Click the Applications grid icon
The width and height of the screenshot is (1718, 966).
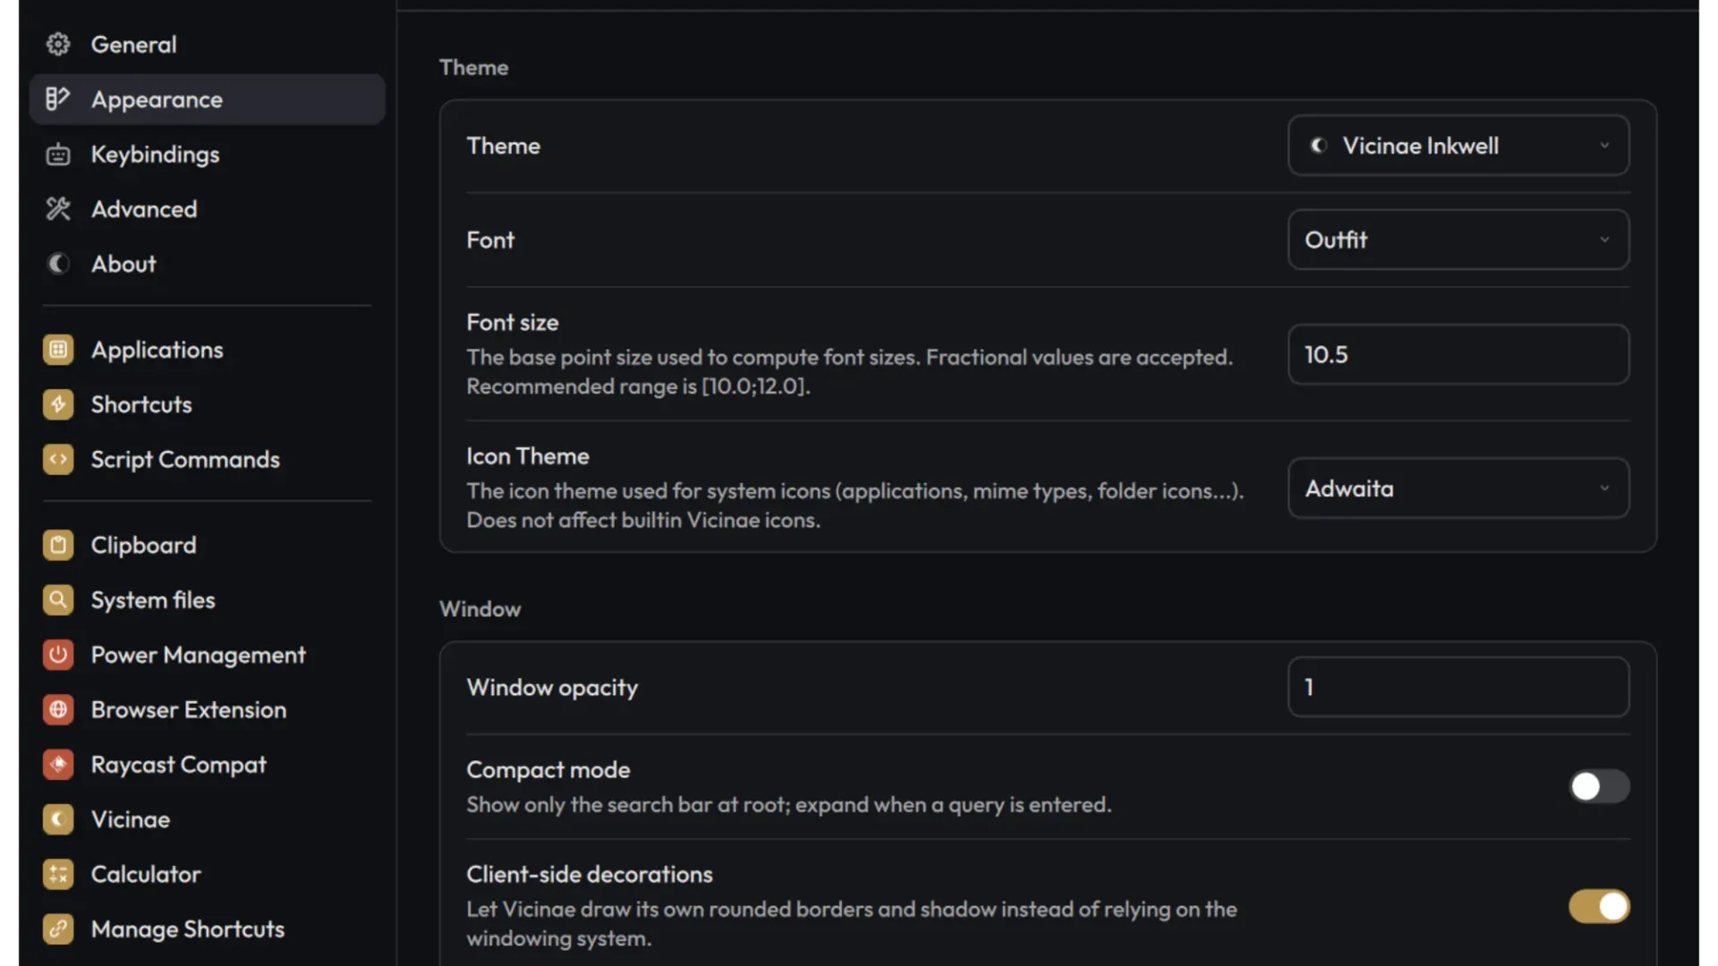pyautogui.click(x=58, y=350)
